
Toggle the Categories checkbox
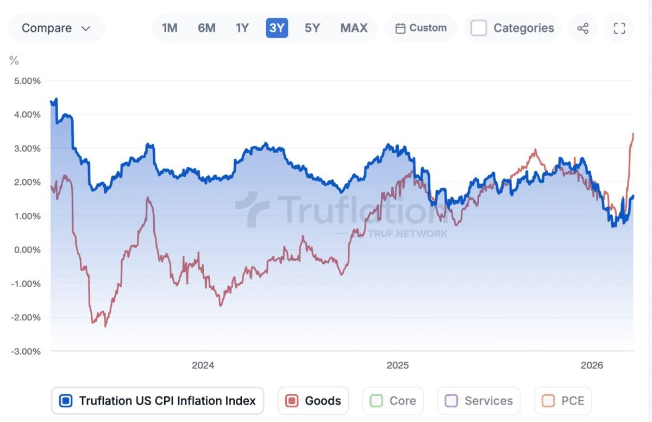coord(479,28)
